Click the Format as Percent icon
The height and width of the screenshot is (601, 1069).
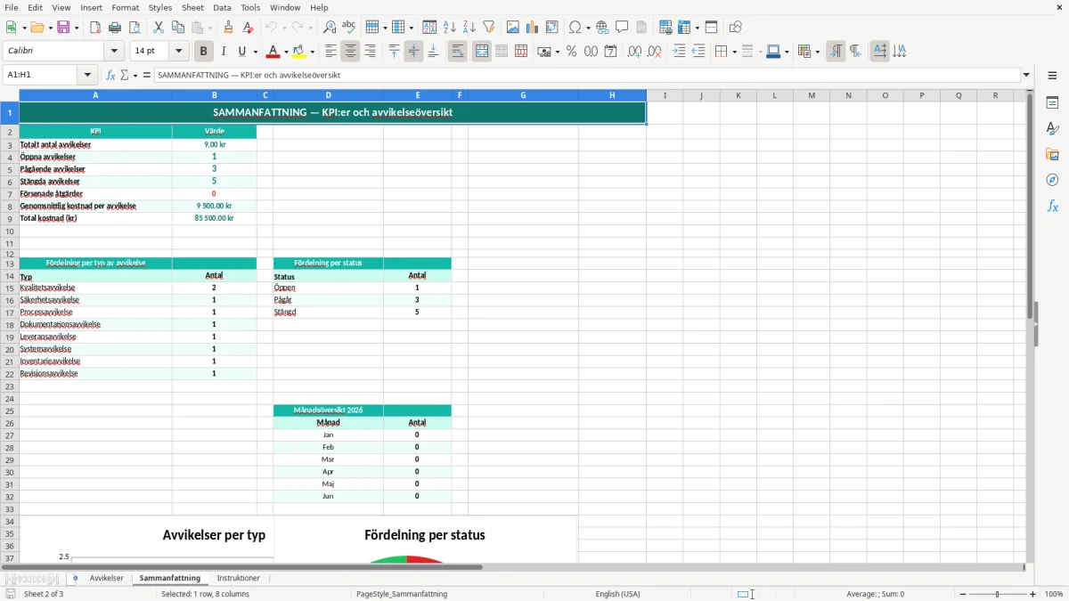pos(571,52)
